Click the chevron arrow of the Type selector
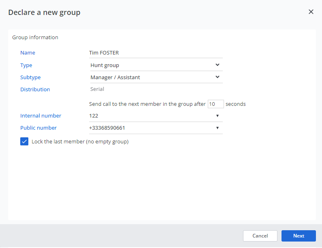 tap(218, 65)
